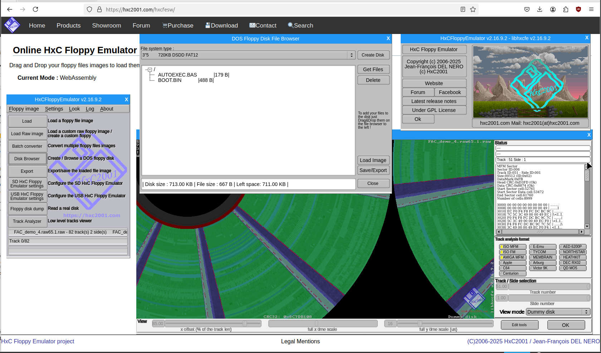The image size is (601, 353).
Task: Click the Export button in emulator window
Action: click(x=28, y=171)
